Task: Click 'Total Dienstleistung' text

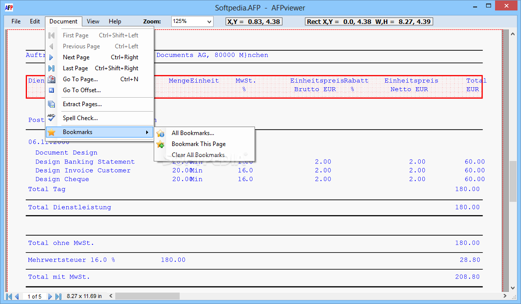Action: click(69, 207)
